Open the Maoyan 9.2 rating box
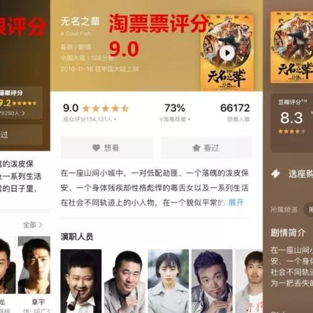 pyautogui.click(x=21, y=102)
